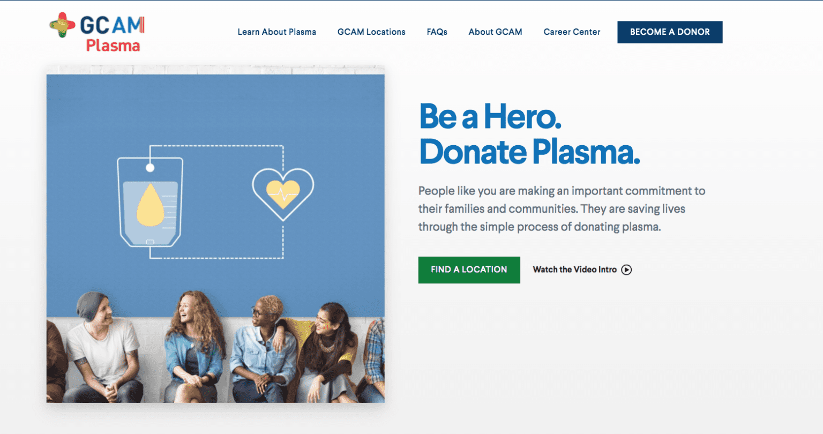The width and height of the screenshot is (823, 434).
Task: Navigate to GCAM Locations
Action: click(x=371, y=32)
